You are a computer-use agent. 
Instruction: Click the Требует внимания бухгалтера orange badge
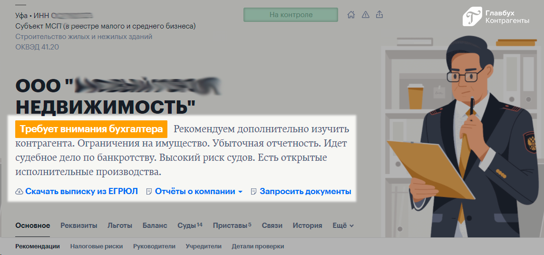pyautogui.click(x=92, y=129)
